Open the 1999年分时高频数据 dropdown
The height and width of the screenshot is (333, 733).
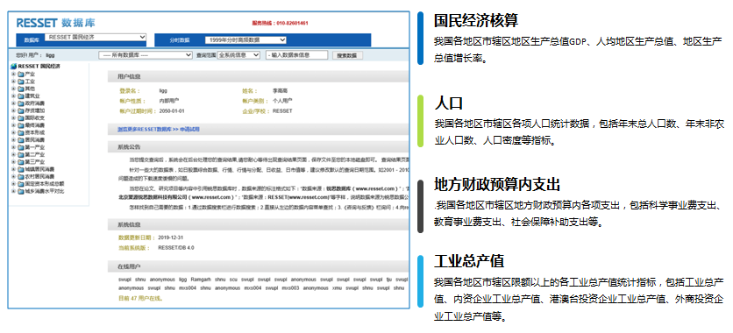246,40
